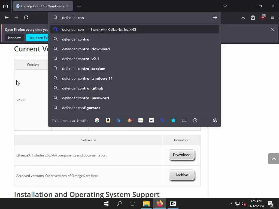Screen dimensions: 279x209
Task: Go forward one page
Action: (x=16, y=17)
